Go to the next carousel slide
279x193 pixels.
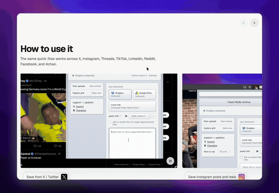(254, 23)
